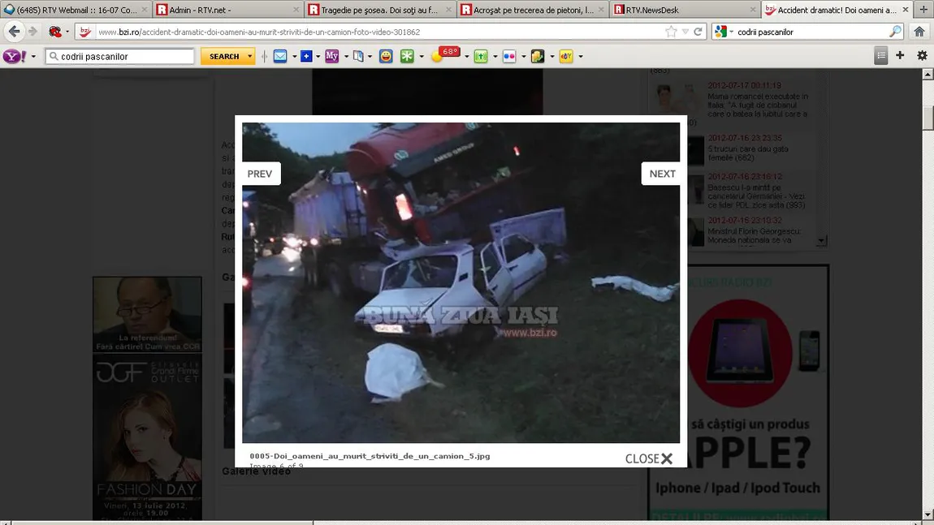Reload the current page
This screenshot has height=525, width=934.
[698, 32]
